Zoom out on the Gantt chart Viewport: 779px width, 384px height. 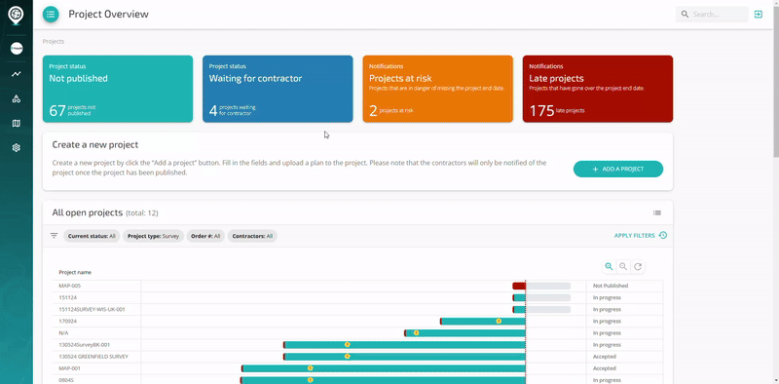click(x=623, y=267)
